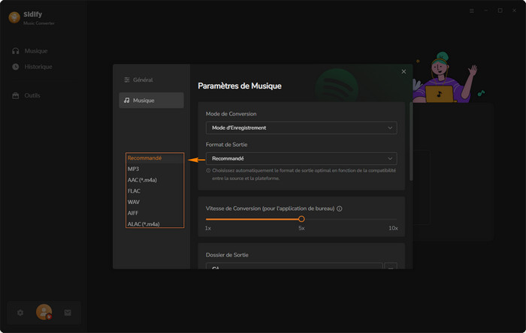Viewport: 526px width, 333px height.
Task: Click the conversion speed slider handle
Action: (301, 219)
